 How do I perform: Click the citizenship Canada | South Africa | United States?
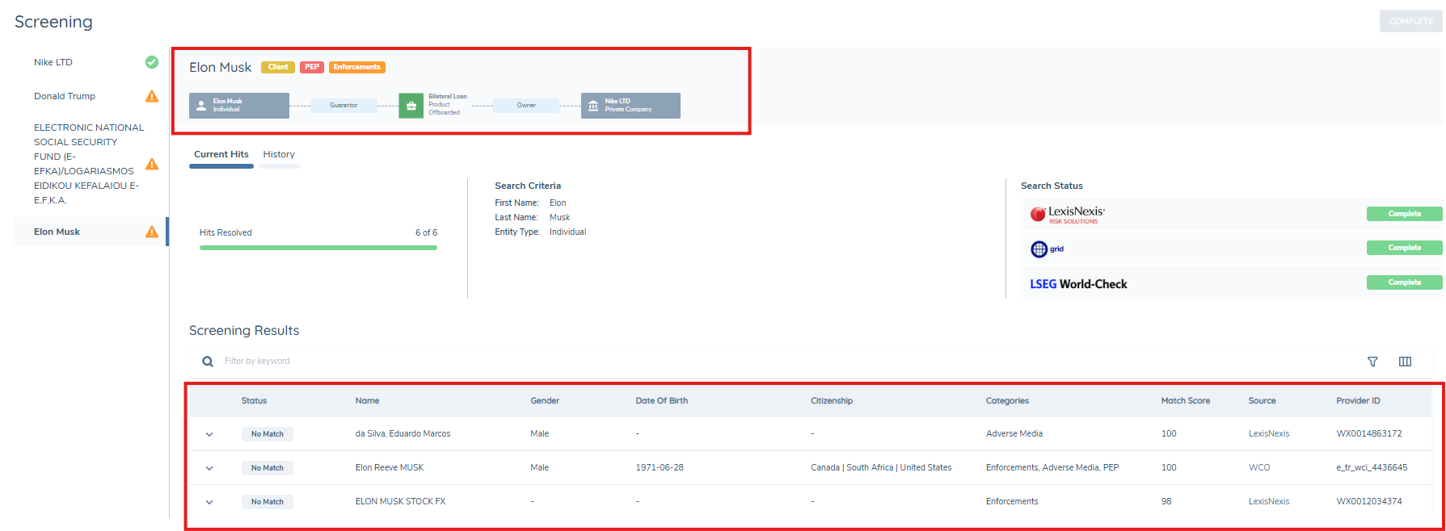pos(881,468)
